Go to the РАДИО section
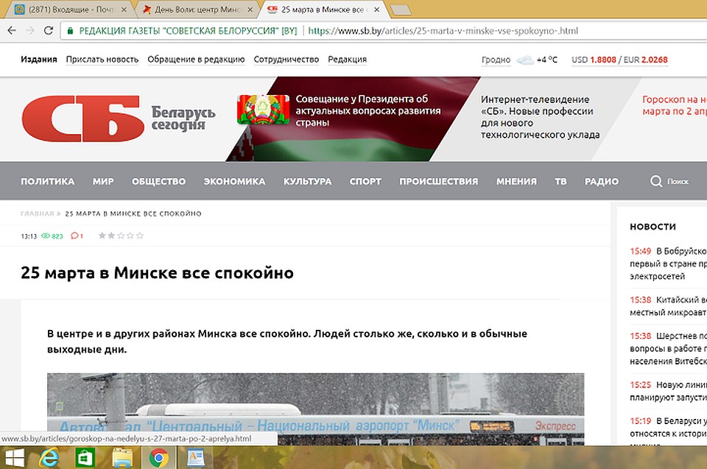Screen dimensions: 707x469 602,181
